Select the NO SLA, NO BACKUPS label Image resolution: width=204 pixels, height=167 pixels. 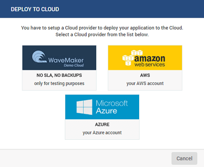coord(59,75)
